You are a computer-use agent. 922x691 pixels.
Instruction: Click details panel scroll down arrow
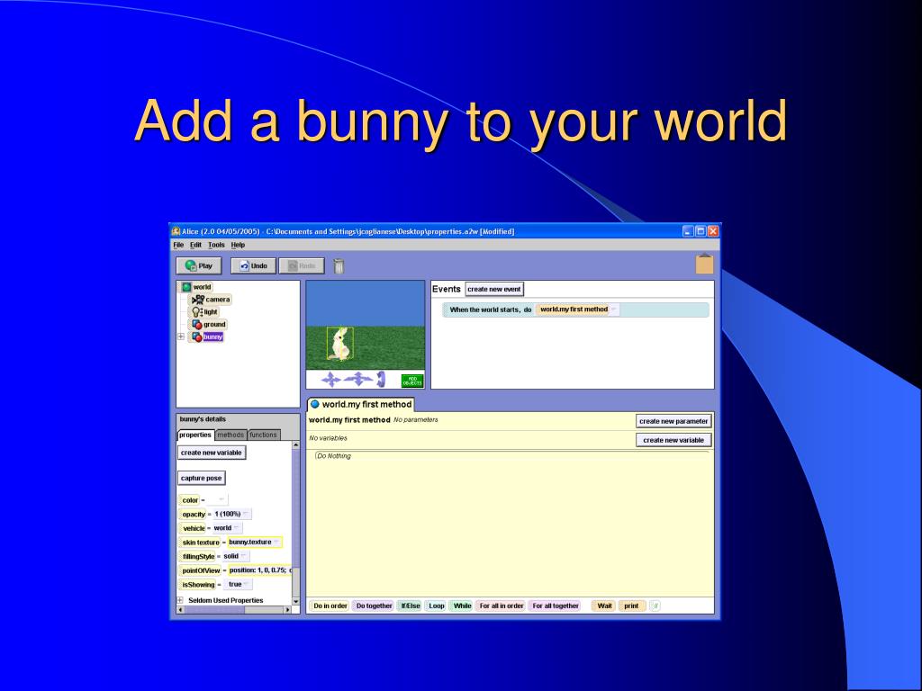click(295, 602)
